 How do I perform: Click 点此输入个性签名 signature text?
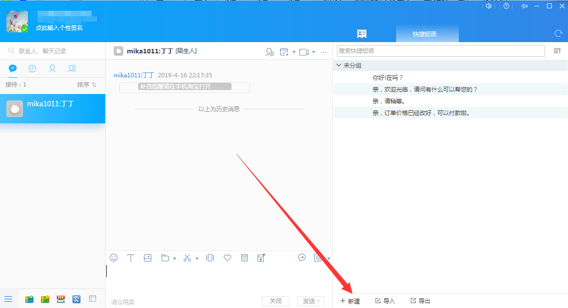tap(59, 28)
